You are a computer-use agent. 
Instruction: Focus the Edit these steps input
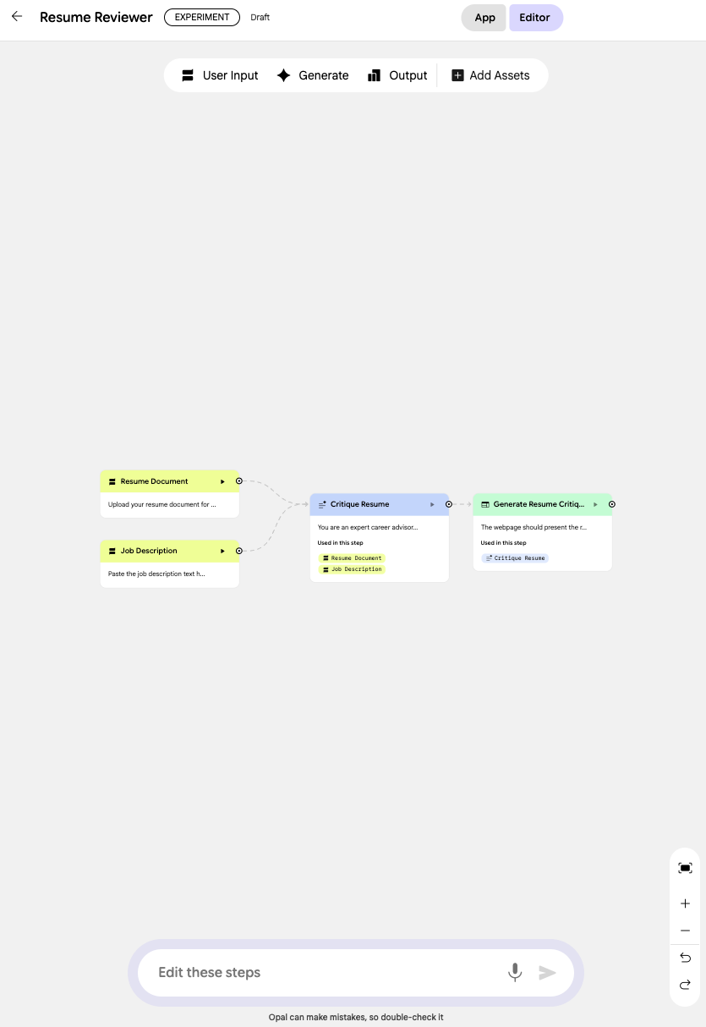coord(326,973)
